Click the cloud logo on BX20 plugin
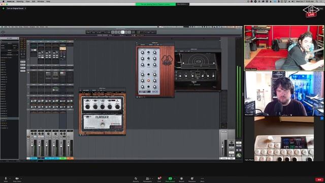 tap(167, 60)
